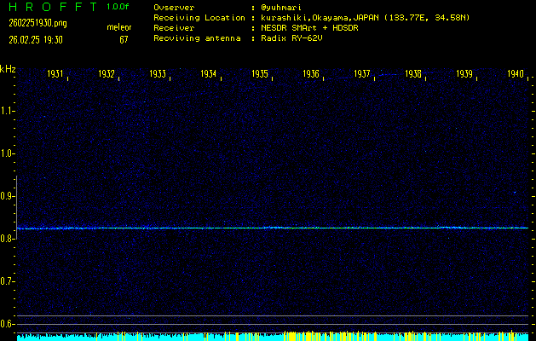The image size is (536, 341).
Task: Select the 1935 time marker
Action: point(260,75)
